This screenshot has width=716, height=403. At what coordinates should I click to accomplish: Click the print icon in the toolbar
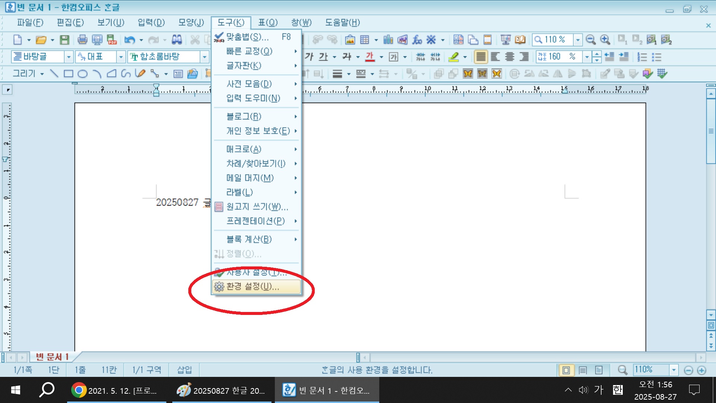coord(82,40)
